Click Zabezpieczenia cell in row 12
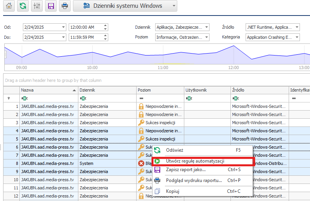The image size is (310, 201). [107, 196]
